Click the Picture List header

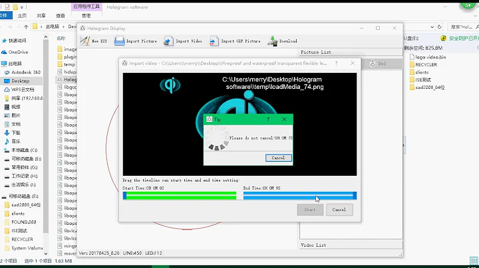tap(316, 52)
